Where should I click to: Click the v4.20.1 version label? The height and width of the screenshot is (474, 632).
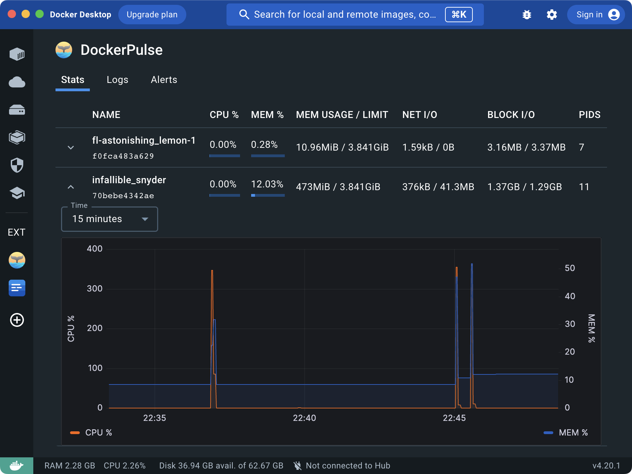[x=606, y=466]
